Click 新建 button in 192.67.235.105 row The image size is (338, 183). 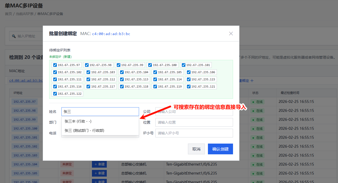coord(99,173)
